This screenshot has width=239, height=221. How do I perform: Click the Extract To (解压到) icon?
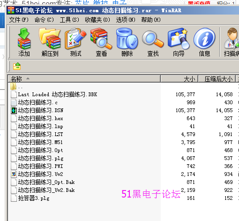(50, 42)
